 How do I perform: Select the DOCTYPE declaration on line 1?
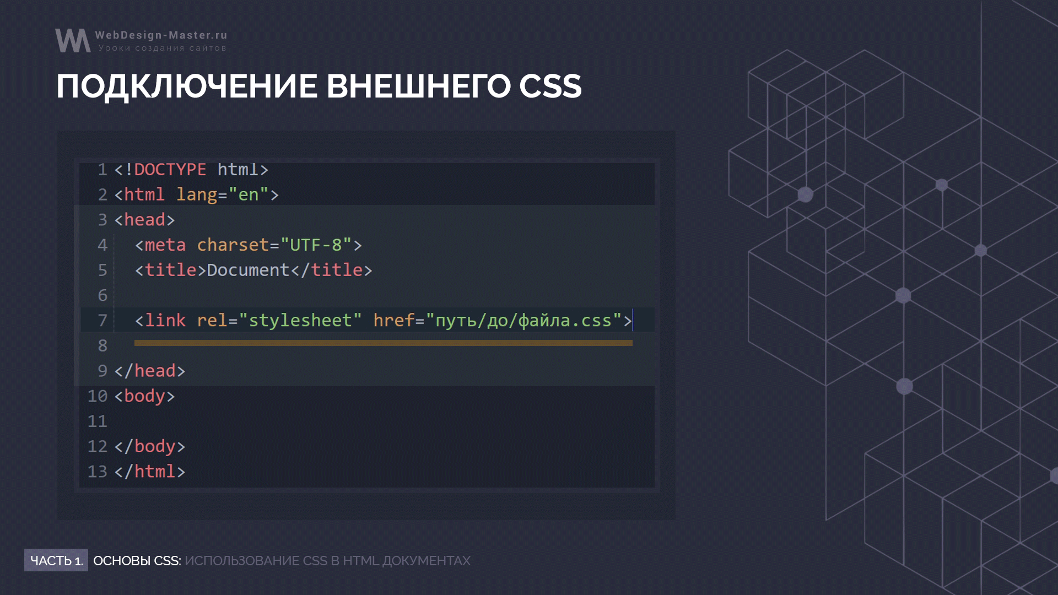[x=190, y=169]
